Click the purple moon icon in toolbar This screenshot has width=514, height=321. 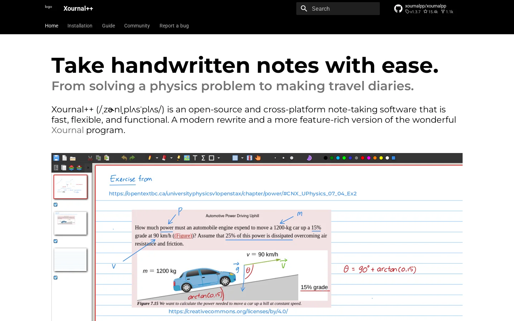point(309,158)
